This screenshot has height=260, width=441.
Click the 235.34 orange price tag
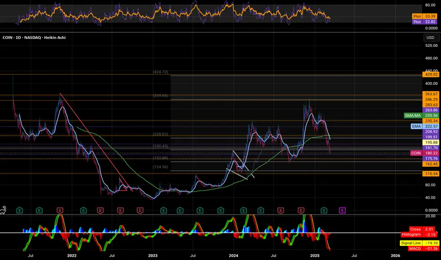click(x=431, y=121)
